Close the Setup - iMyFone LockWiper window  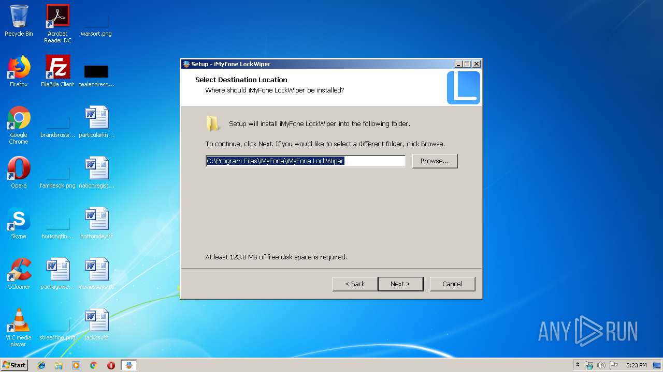(477, 64)
